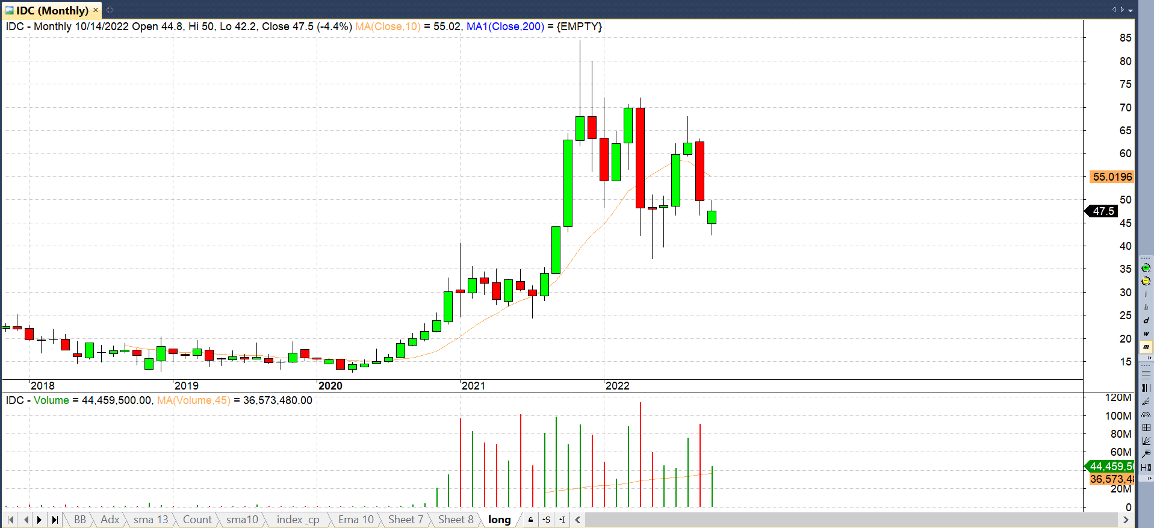Click the scrollbar right arrow
Viewport: 1154px width, 528px height.
pos(1125,520)
